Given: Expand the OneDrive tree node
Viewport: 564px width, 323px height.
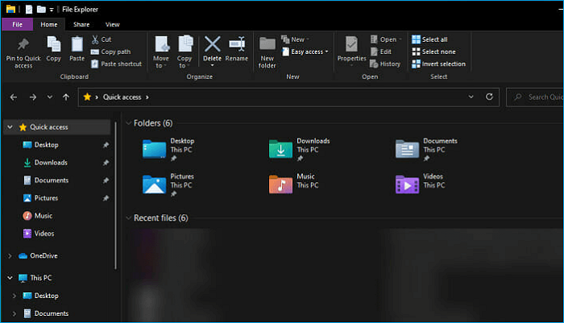Looking at the screenshot, I should (x=10, y=255).
